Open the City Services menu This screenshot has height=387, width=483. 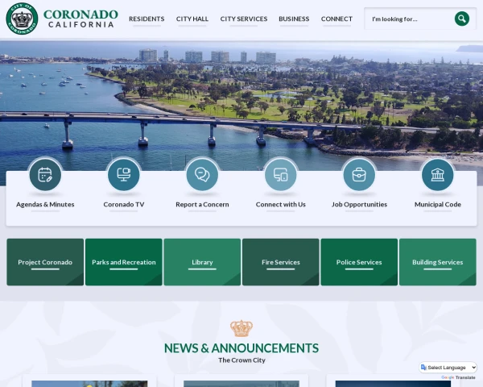pos(244,19)
